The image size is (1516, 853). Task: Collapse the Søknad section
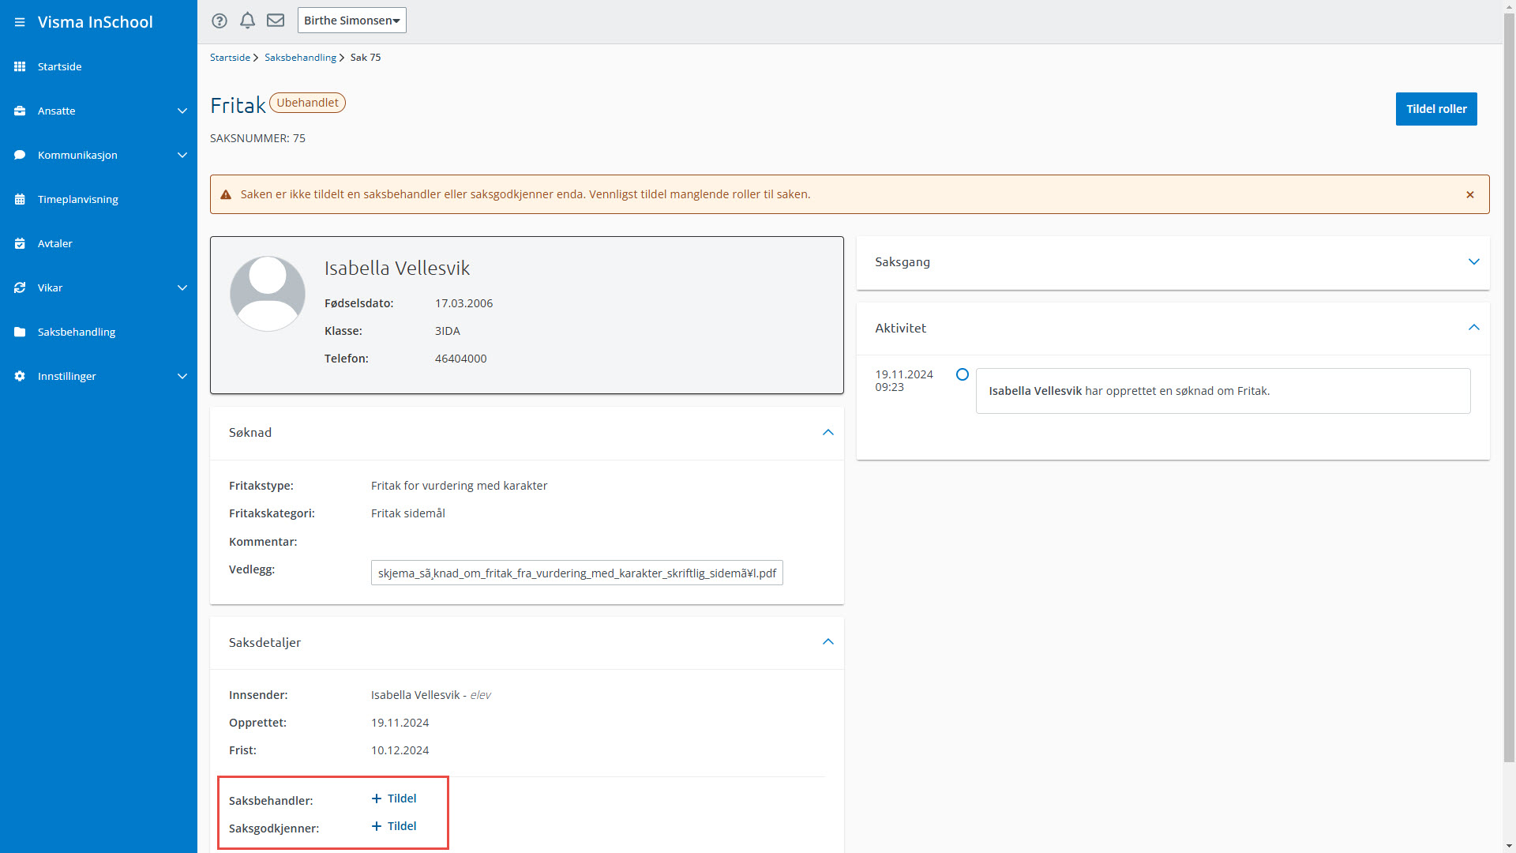827,432
